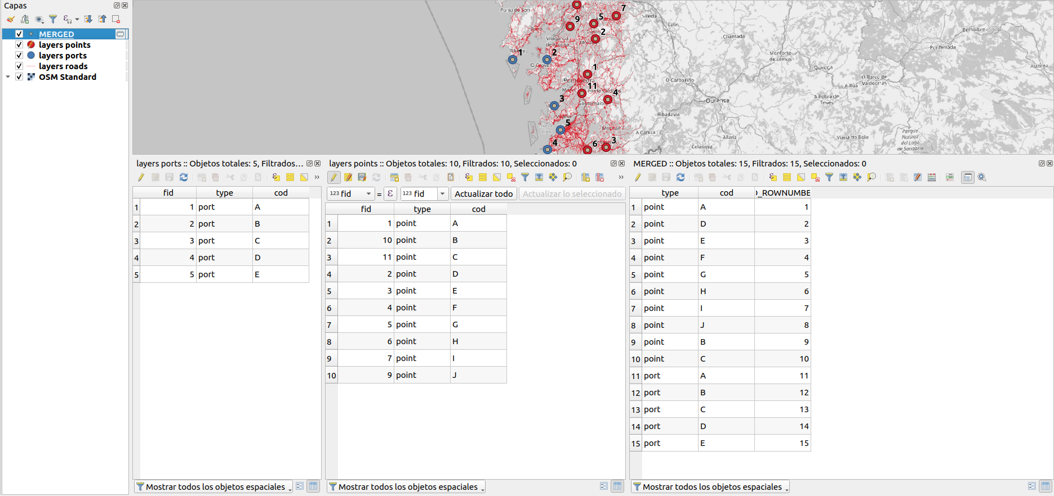The width and height of the screenshot is (1054, 496).
Task: Filter selected features in layers points table
Action: (x=525, y=177)
